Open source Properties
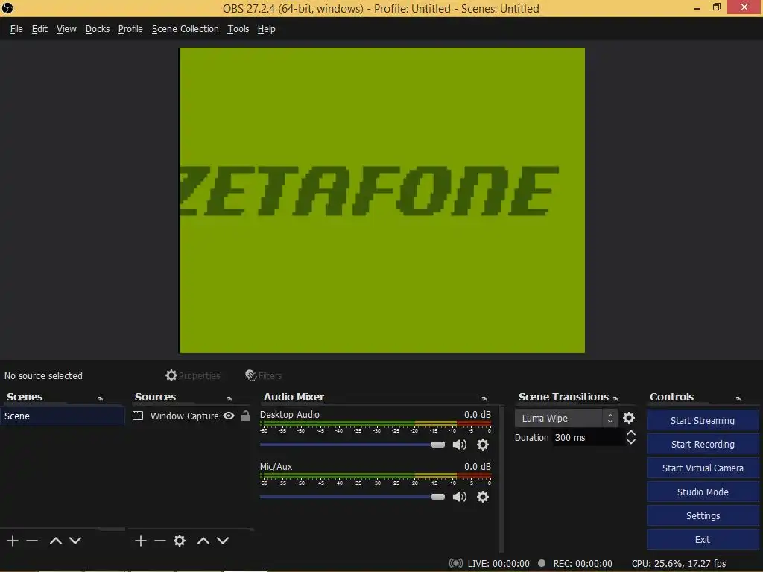Image resolution: width=763 pixels, height=572 pixels. (x=193, y=375)
